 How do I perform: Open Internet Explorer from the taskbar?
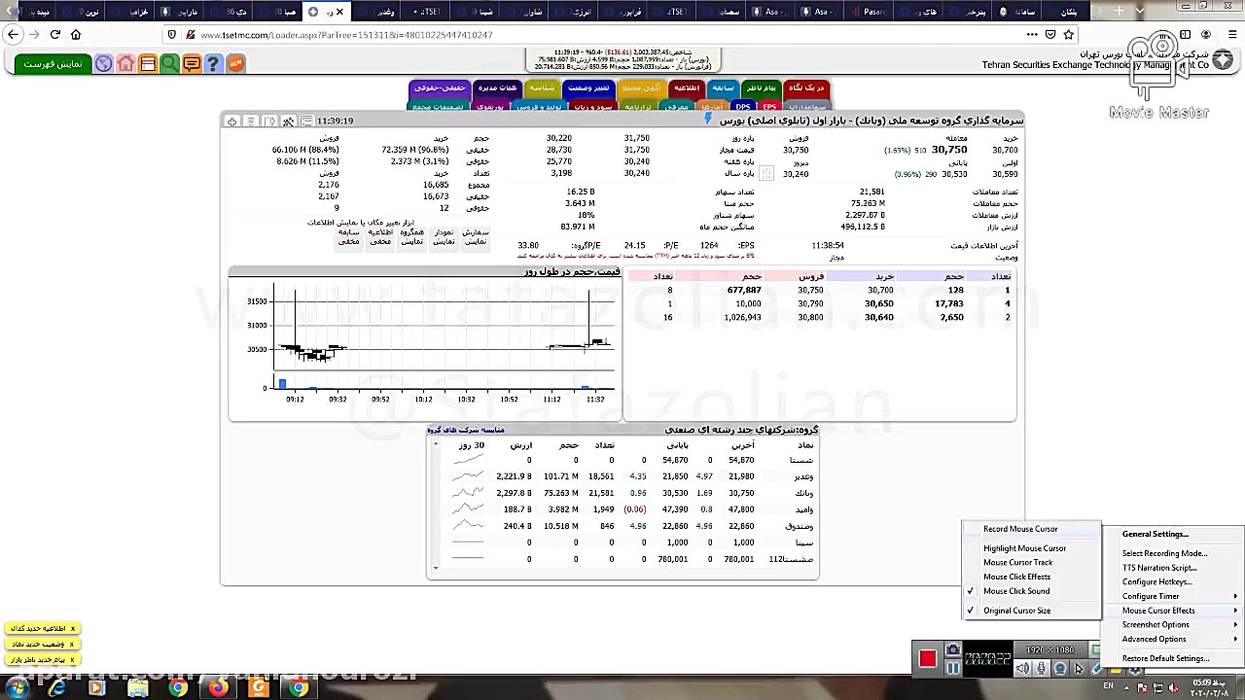coord(57,688)
